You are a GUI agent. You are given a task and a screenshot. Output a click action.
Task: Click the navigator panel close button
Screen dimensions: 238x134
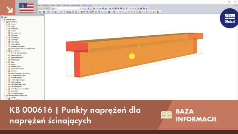pyautogui.click(x=43, y=14)
